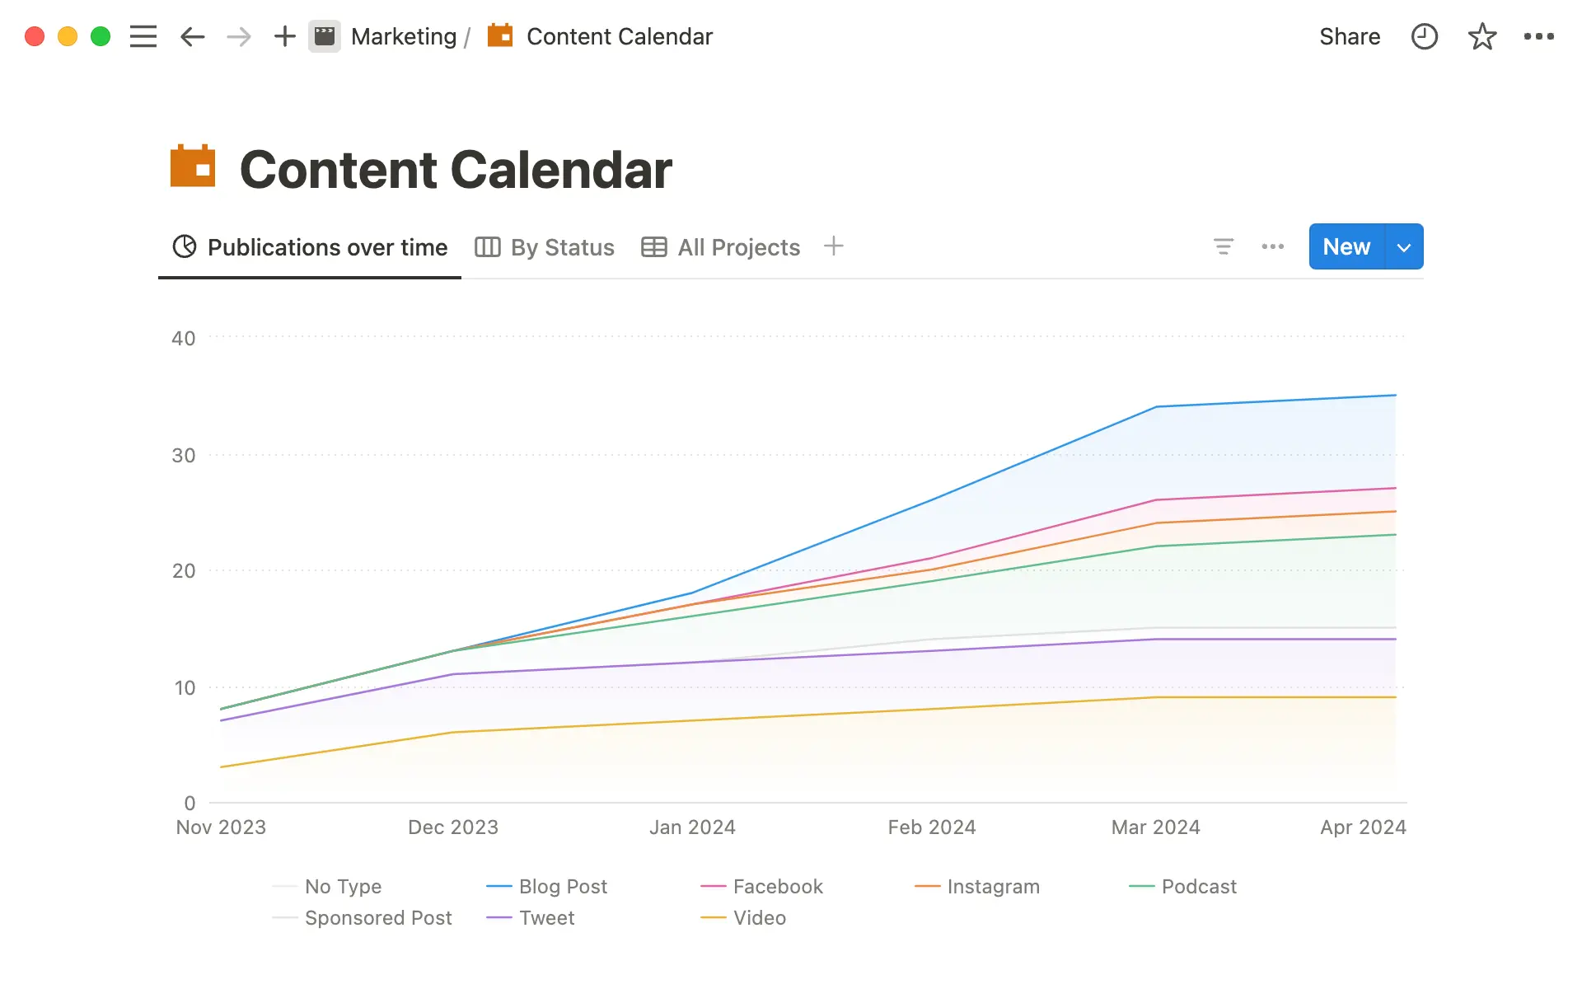The height and width of the screenshot is (989, 1582).
Task: Open page history via the clock icon
Action: (1425, 36)
